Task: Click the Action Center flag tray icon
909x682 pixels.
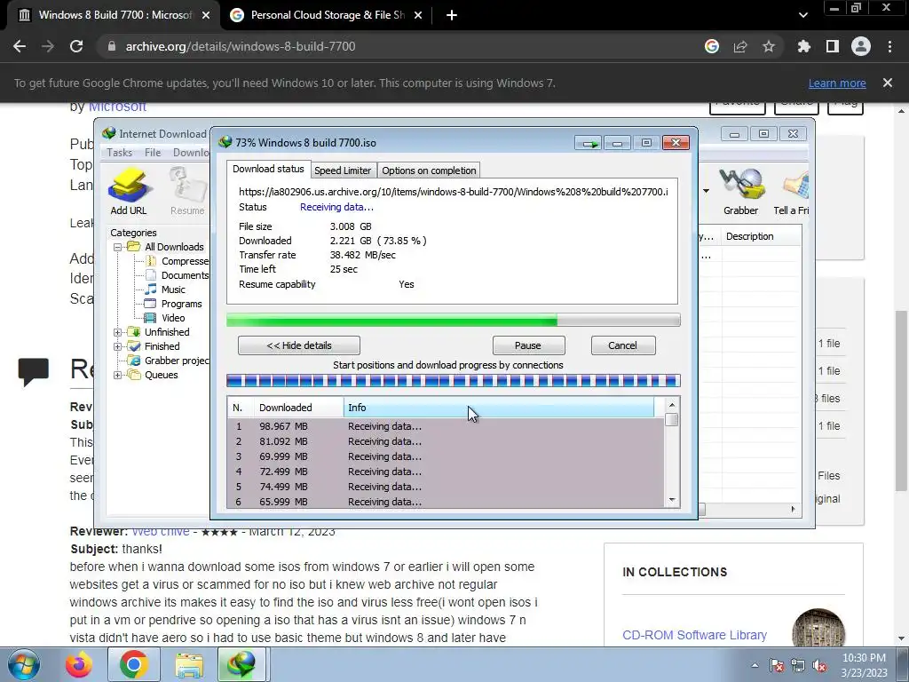Action: click(x=776, y=666)
